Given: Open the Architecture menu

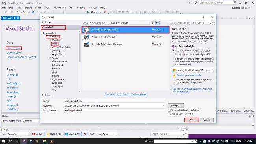Looking at the screenshot, I should (x=59, y=7).
